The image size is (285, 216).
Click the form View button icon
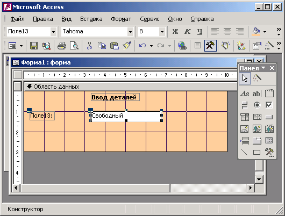click(x=12, y=46)
